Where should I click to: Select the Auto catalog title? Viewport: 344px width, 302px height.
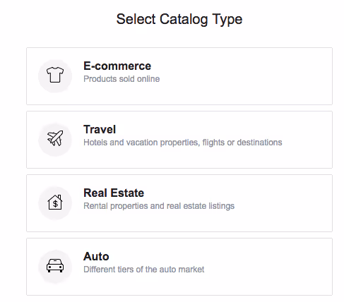point(96,256)
